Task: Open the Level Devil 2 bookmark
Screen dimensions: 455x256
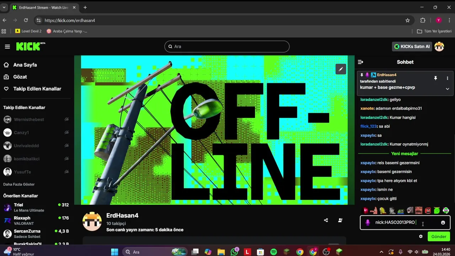Action: [x=28, y=31]
